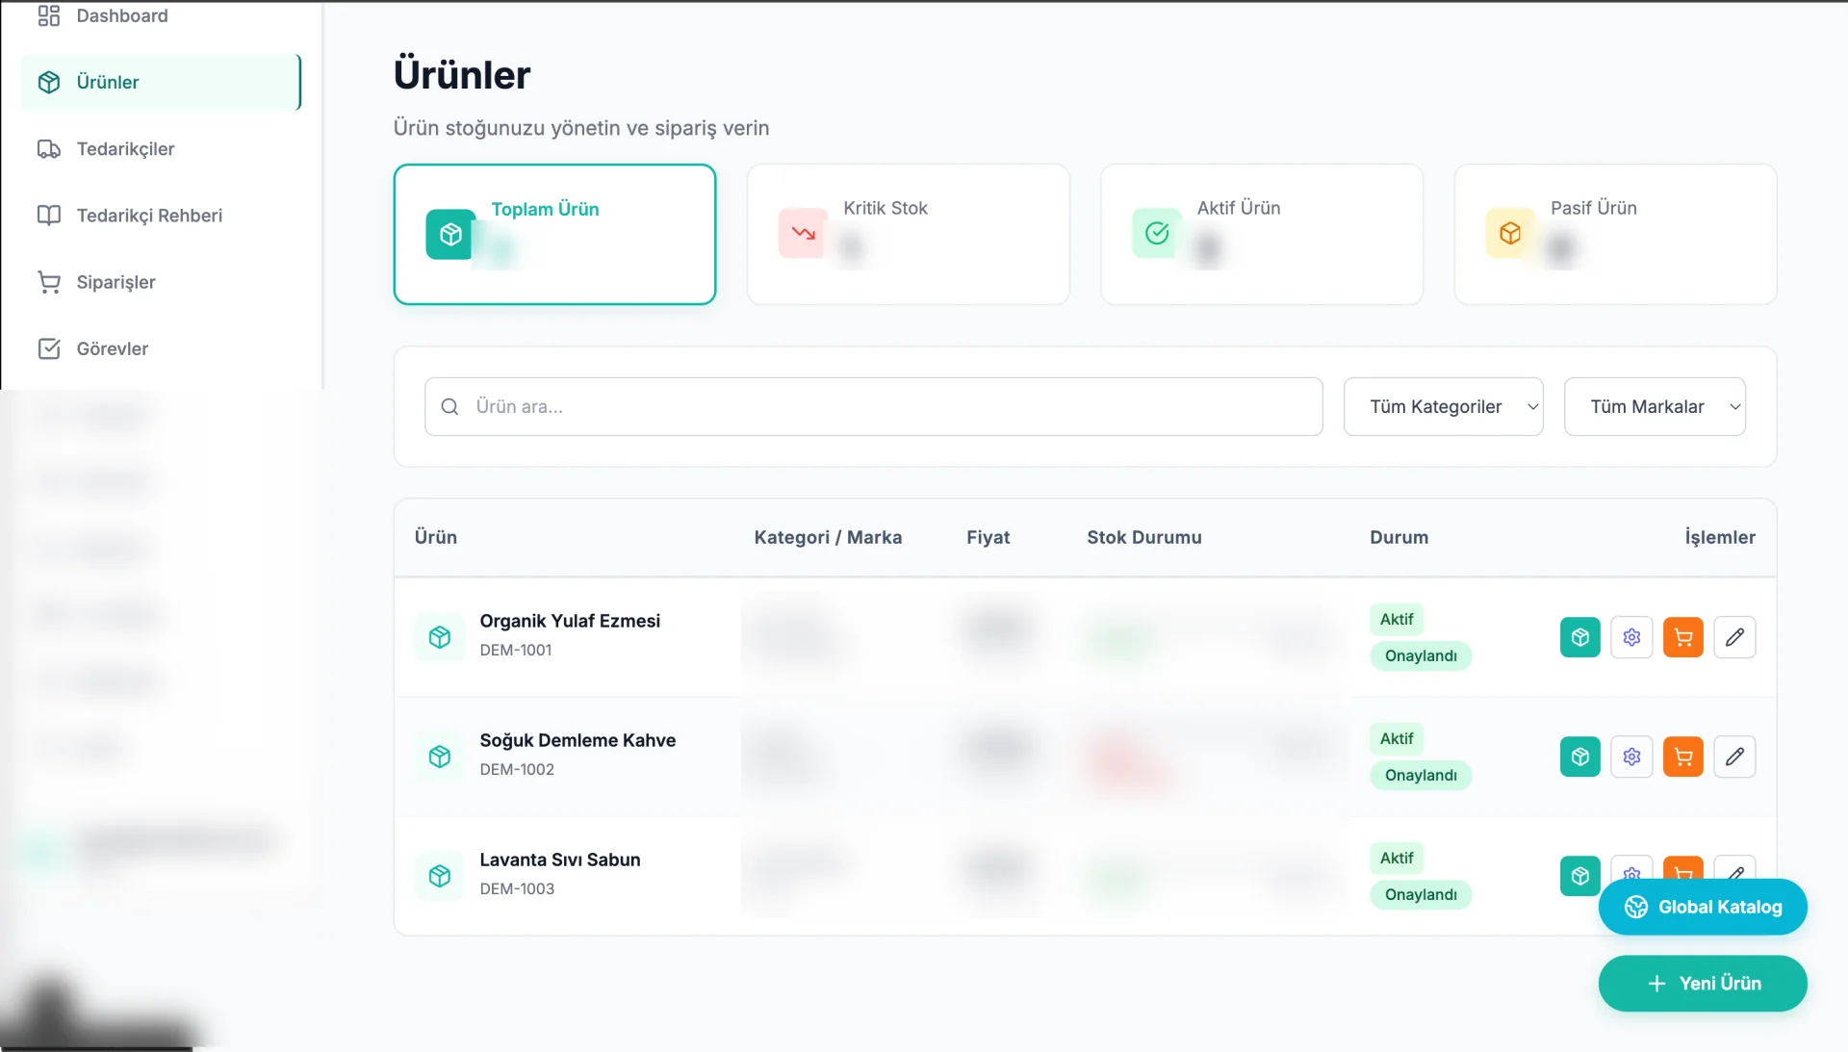Viewport: 1848px width, 1052px height.
Task: Expand the Tüm Markalar dropdown
Action: pos(1655,406)
